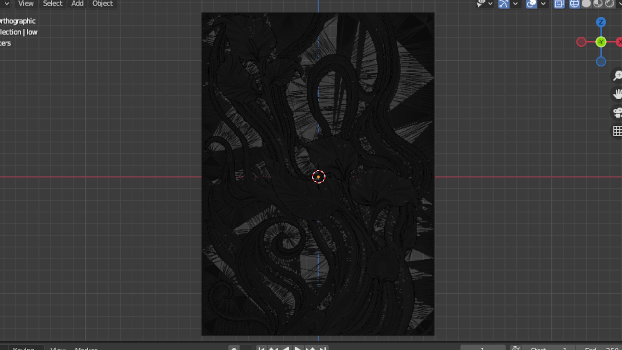This screenshot has height=350, width=622.
Task: Switch to Rendered viewport shading
Action: coord(610,4)
